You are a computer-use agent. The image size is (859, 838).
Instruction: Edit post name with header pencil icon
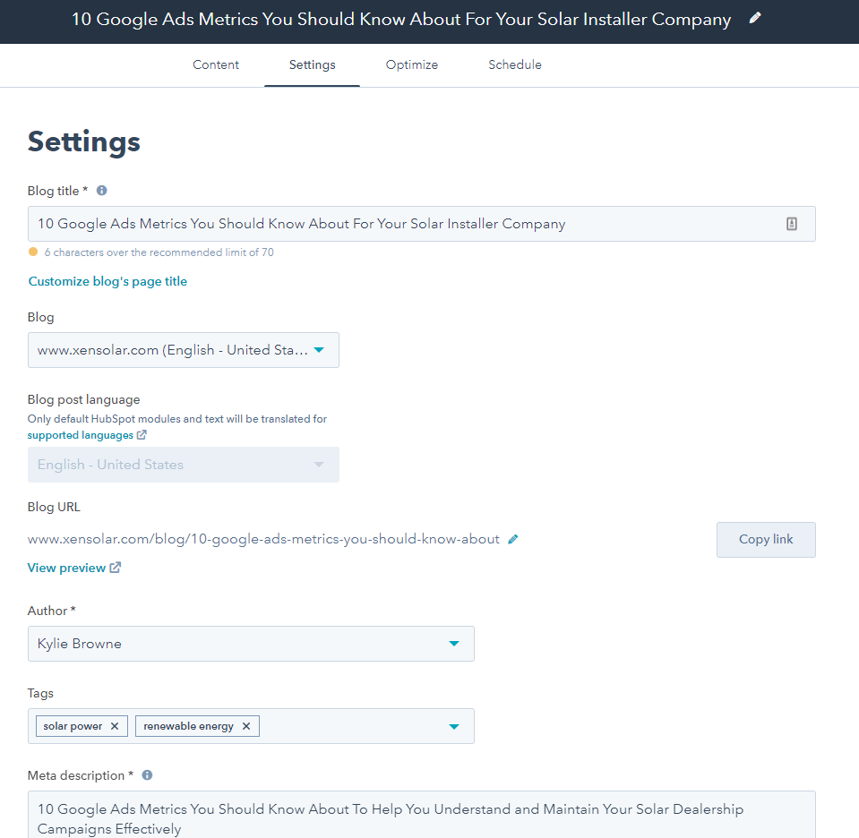pyautogui.click(x=755, y=18)
